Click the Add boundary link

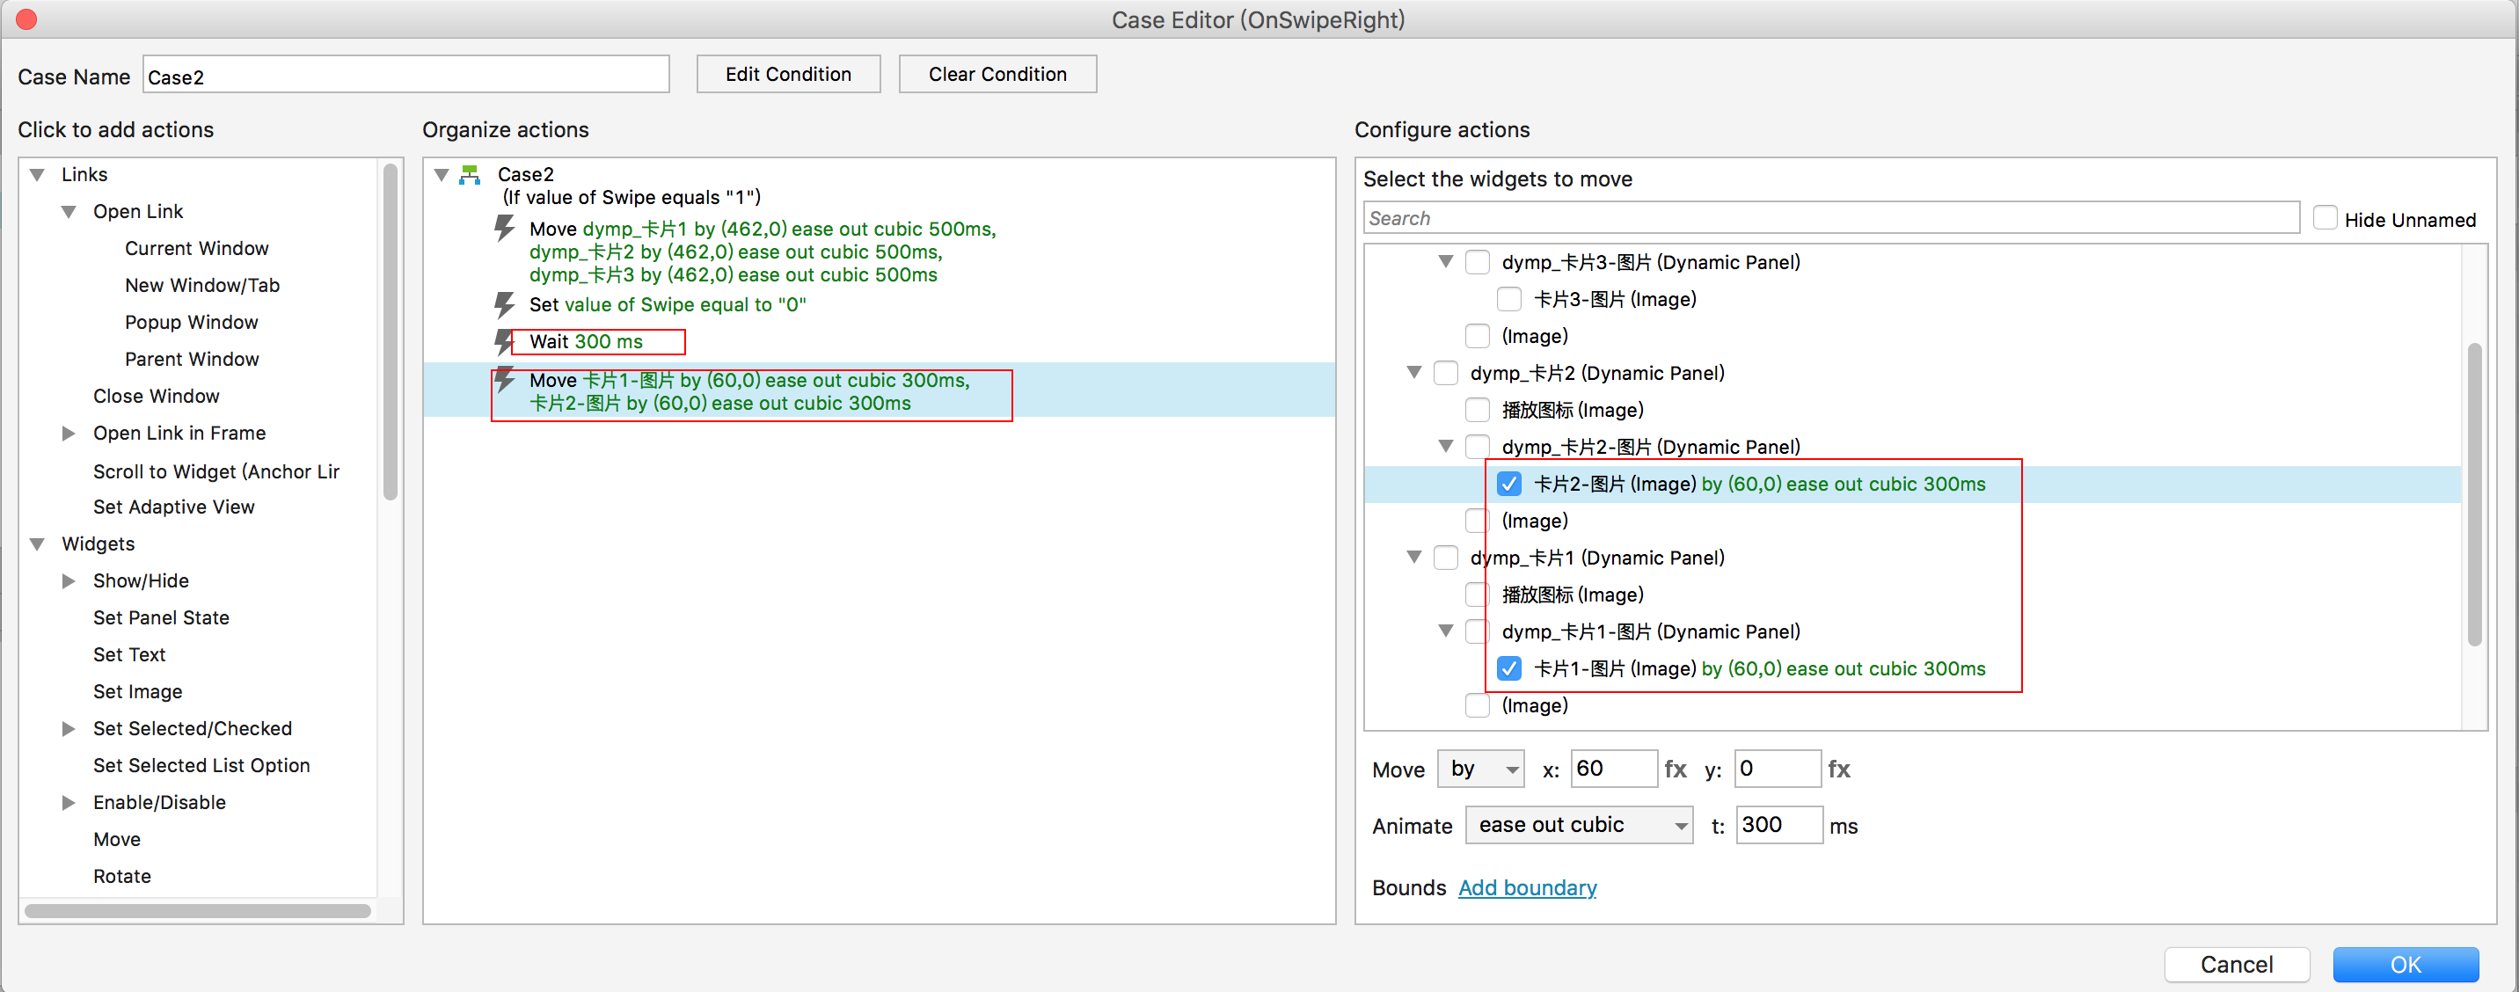tap(1527, 887)
